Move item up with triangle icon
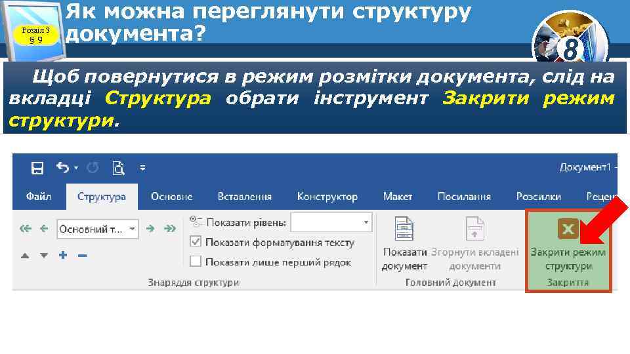630x354 pixels. pos(25,256)
